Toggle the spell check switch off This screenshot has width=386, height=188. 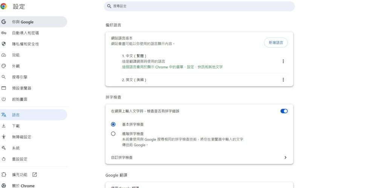pos(284,111)
